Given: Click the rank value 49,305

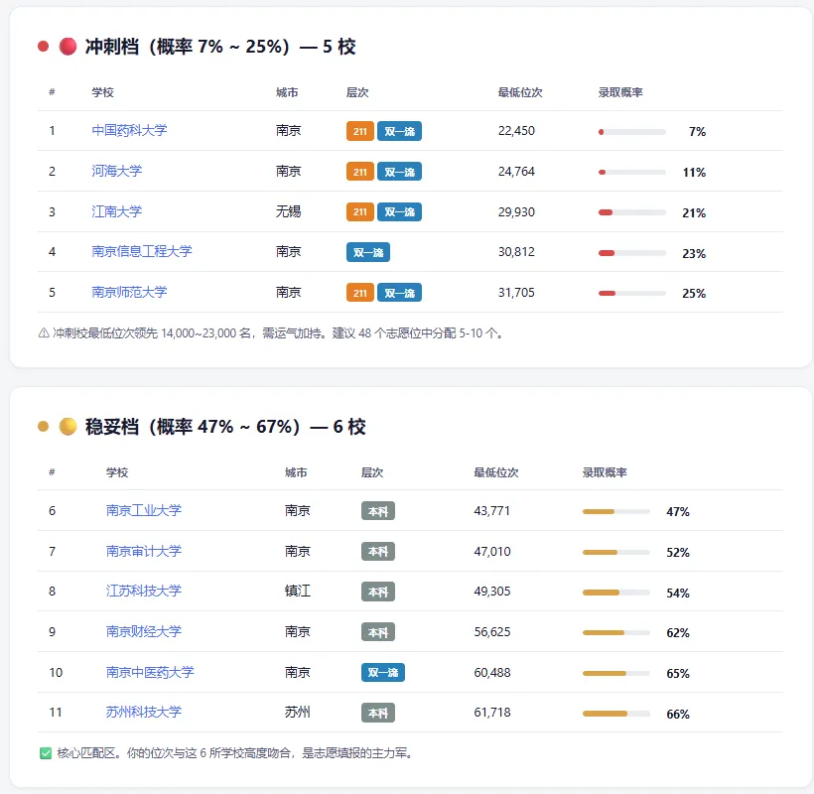Looking at the screenshot, I should 492,592.
